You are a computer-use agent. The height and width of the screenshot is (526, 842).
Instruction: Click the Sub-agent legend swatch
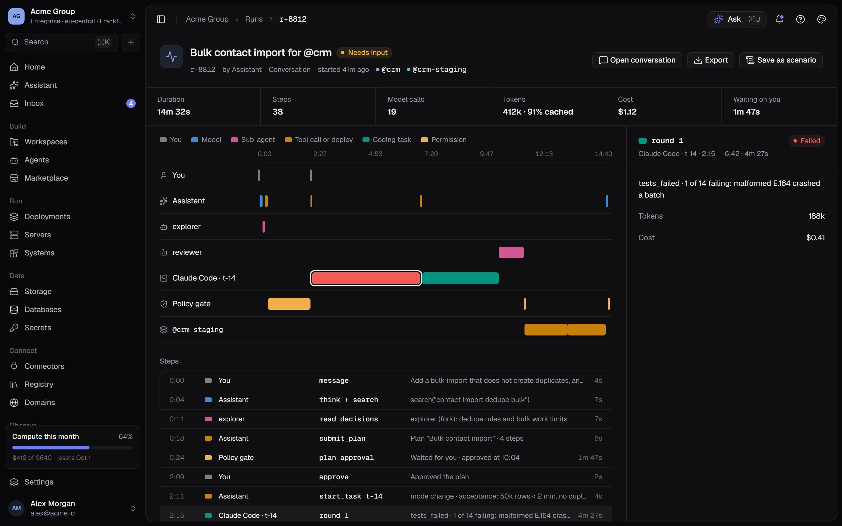tap(234, 139)
